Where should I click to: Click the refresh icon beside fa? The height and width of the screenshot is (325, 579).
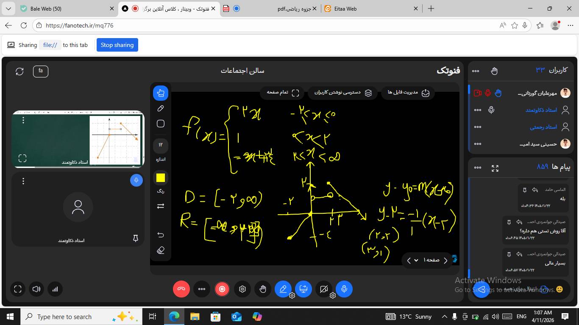click(x=19, y=72)
